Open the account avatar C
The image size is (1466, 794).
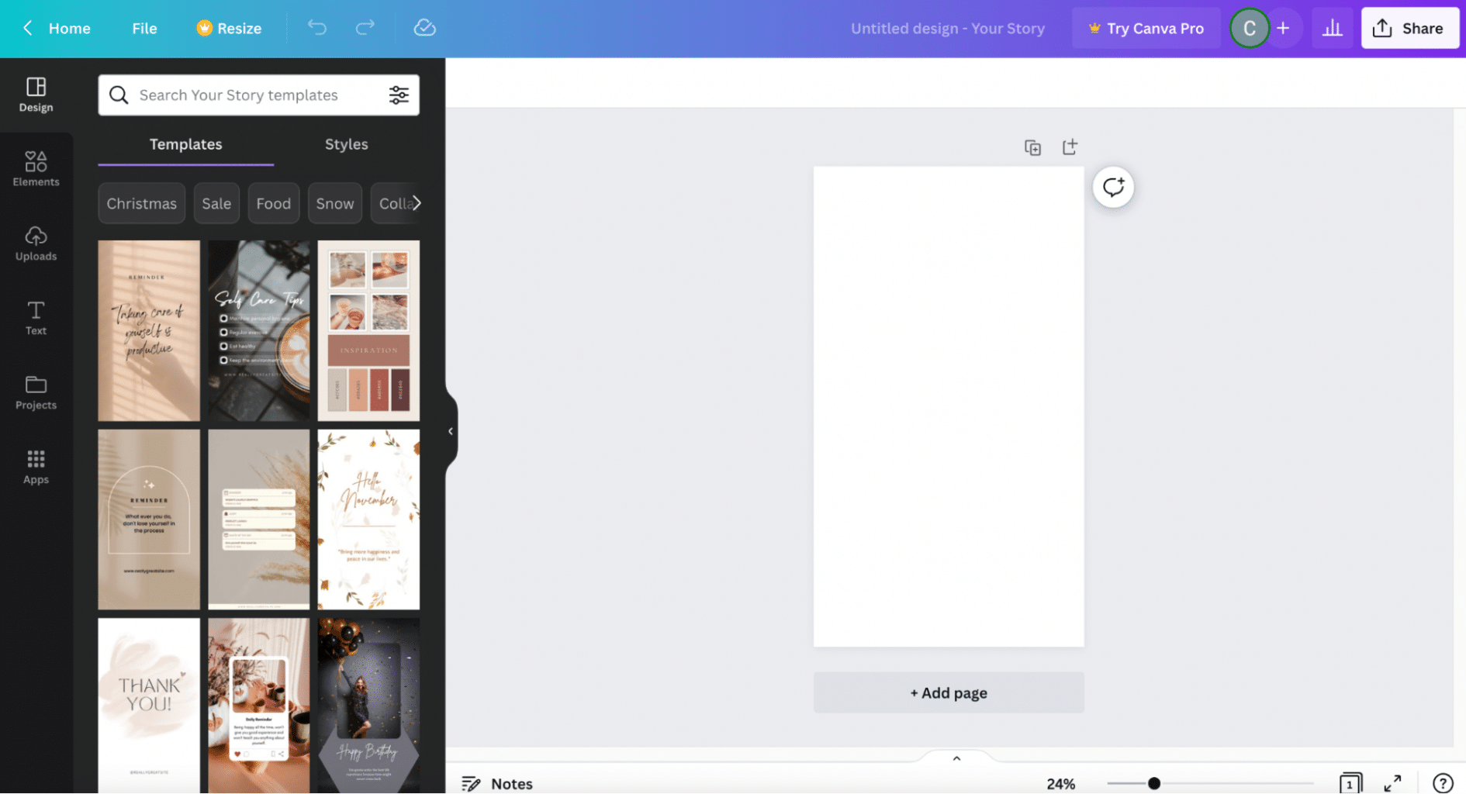coord(1249,28)
